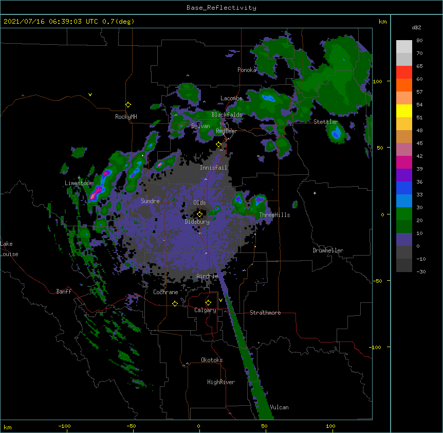This screenshot has height=433, width=443.
Task: Click the Drumheller label
Action: [x=328, y=250]
